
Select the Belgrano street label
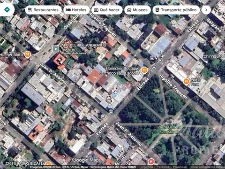point(214,25)
